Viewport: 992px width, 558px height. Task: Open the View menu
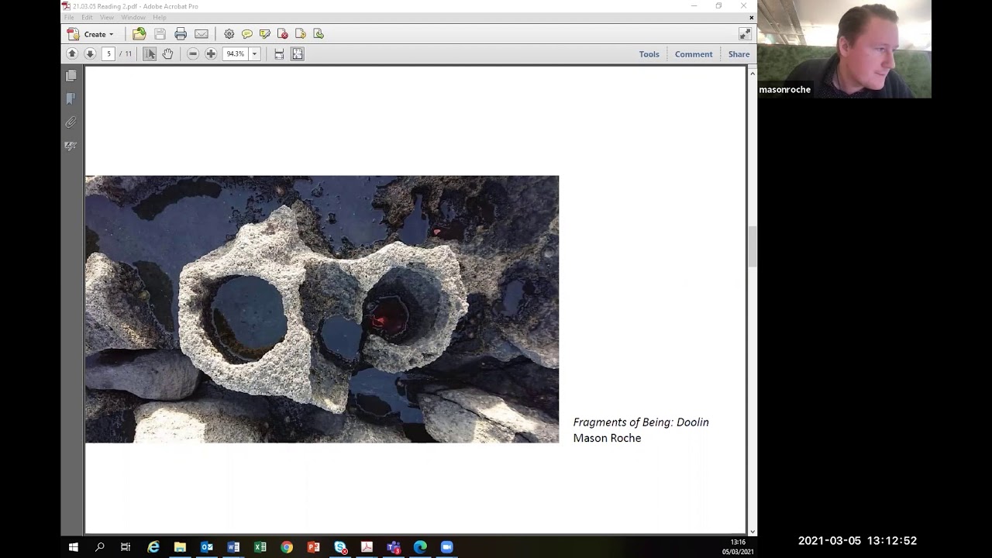[107, 17]
